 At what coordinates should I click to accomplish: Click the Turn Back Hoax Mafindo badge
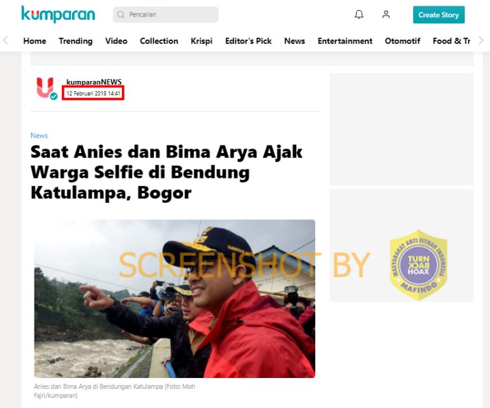tap(419, 265)
